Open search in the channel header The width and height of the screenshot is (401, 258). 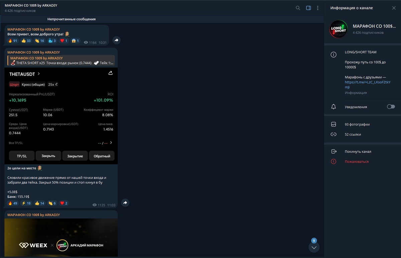coord(298,8)
